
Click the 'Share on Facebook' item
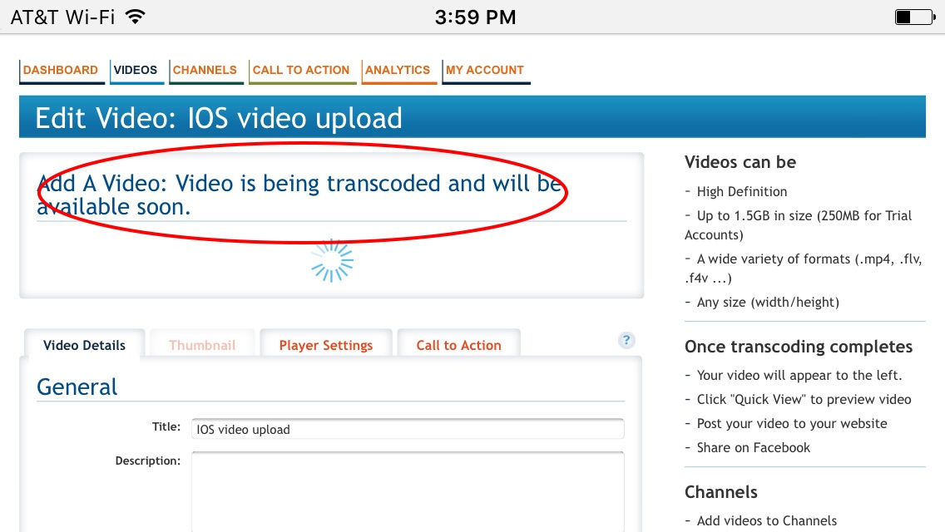(x=747, y=448)
